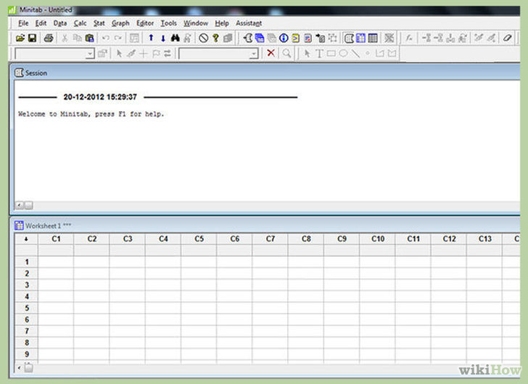The image size is (528, 384).
Task: Open the Help menu
Action: tap(222, 23)
